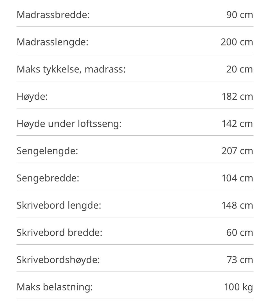
Task: Select the 73 cm desk height value
Action: point(240,260)
